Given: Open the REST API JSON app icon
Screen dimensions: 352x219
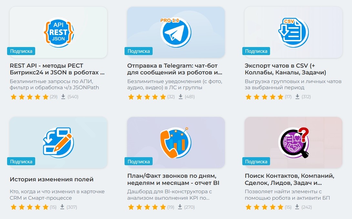Looking at the screenshot, I should coord(58,33).
